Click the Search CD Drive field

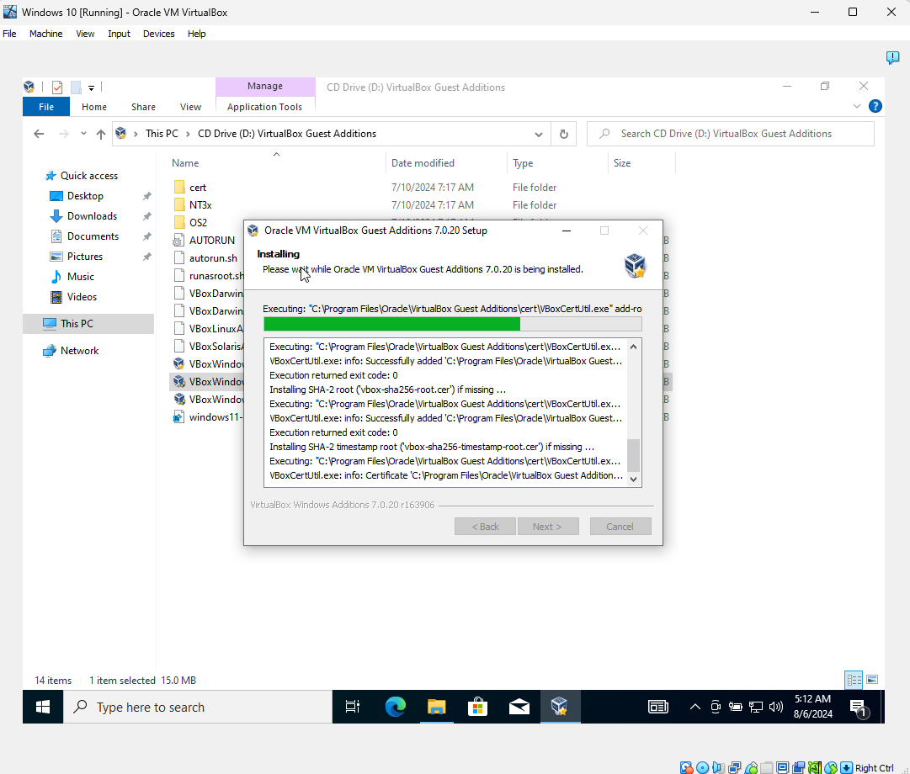[731, 134]
